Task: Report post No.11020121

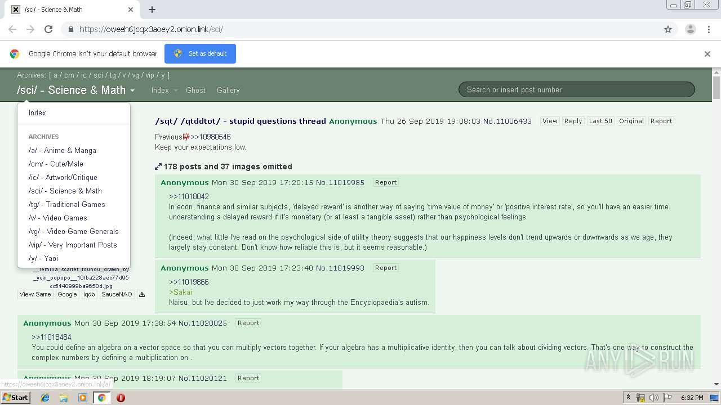Action: (248, 378)
